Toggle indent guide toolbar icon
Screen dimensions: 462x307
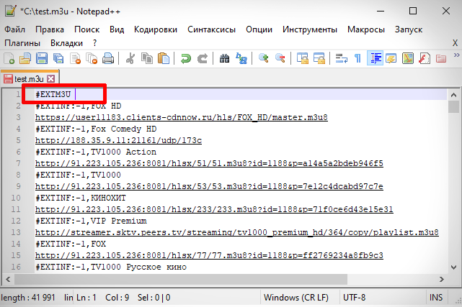point(375,58)
